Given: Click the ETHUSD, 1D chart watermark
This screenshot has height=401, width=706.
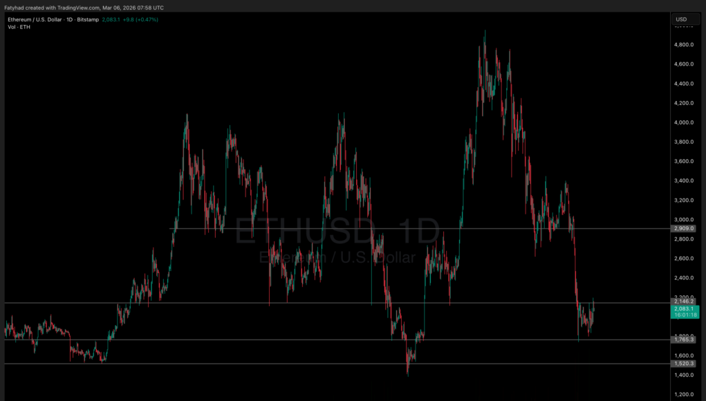Looking at the screenshot, I should pos(337,232).
